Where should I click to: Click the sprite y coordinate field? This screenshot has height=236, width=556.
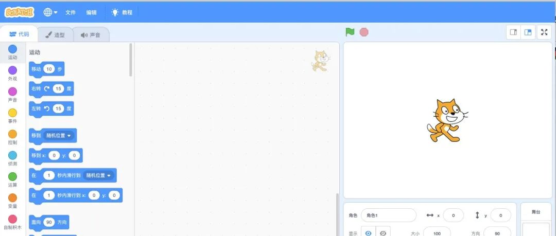click(501, 215)
